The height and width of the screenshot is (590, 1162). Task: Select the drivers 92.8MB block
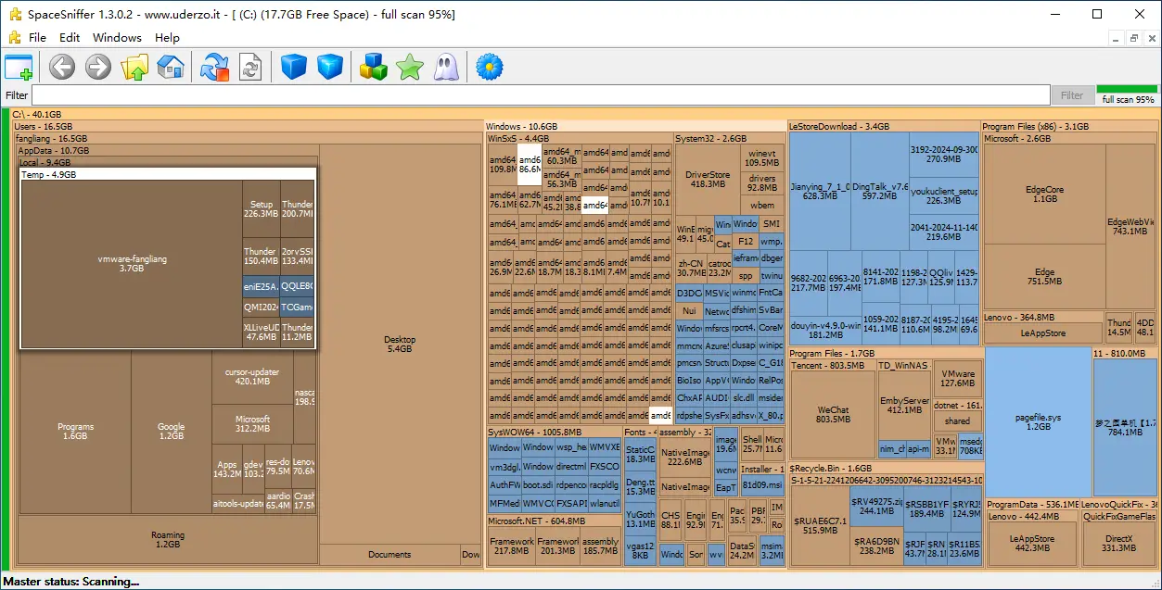(x=762, y=183)
